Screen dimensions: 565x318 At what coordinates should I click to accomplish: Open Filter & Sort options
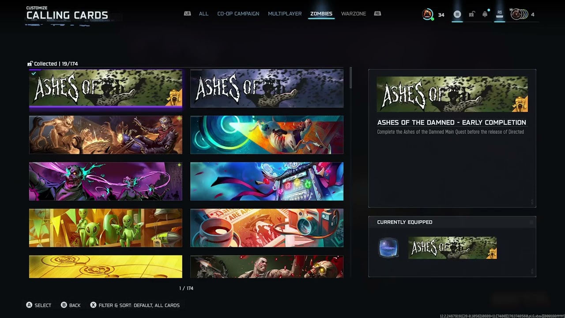[139, 305]
